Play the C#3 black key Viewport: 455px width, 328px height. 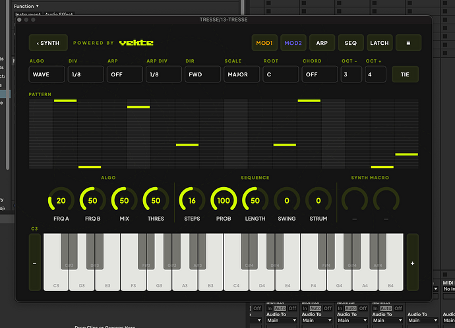click(x=69, y=252)
